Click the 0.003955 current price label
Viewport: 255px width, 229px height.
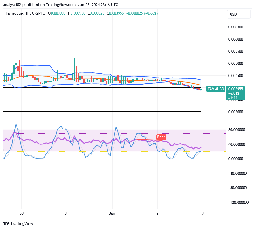click(x=236, y=89)
